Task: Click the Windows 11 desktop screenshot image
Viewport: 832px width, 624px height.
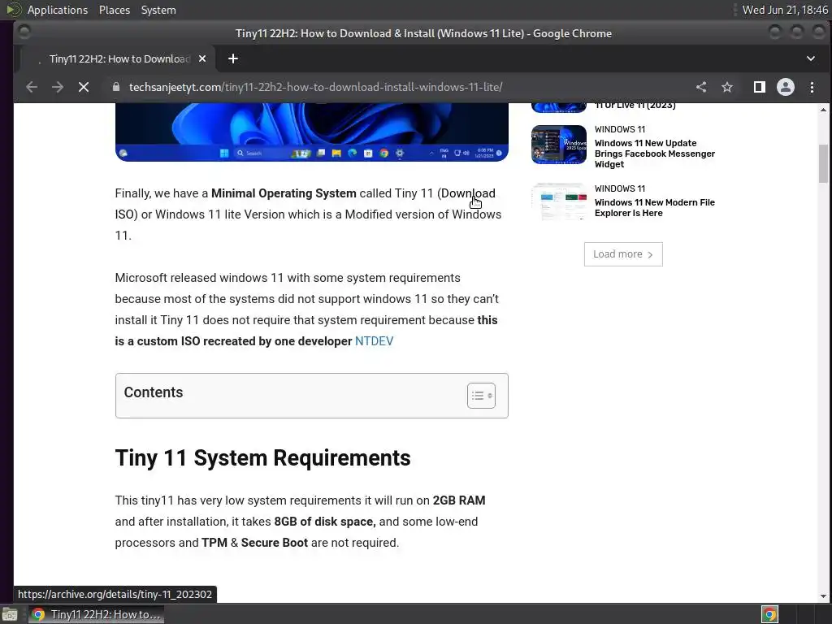Action: [311, 132]
